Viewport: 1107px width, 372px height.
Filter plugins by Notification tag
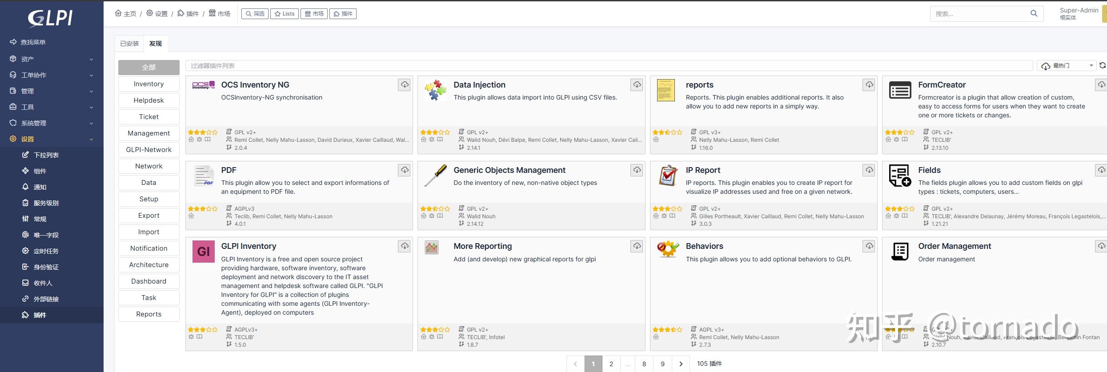click(149, 248)
